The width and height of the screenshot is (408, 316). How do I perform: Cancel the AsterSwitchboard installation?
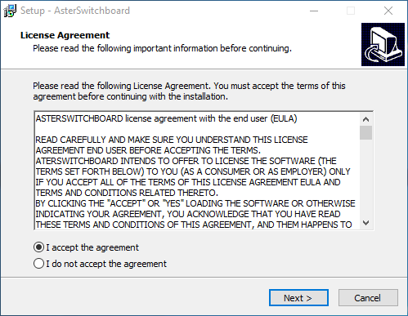point(368,298)
